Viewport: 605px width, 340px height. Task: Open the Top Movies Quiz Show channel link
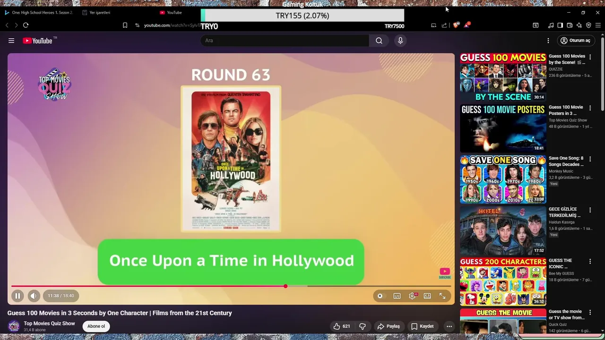click(x=49, y=323)
